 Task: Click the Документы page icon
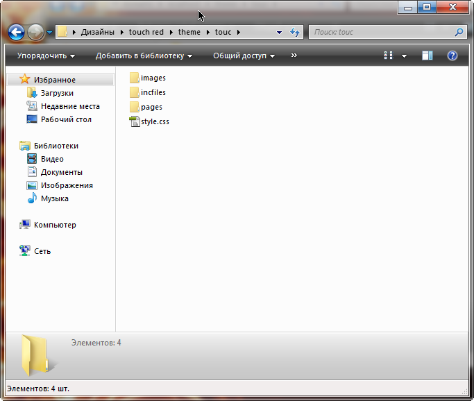click(x=32, y=171)
